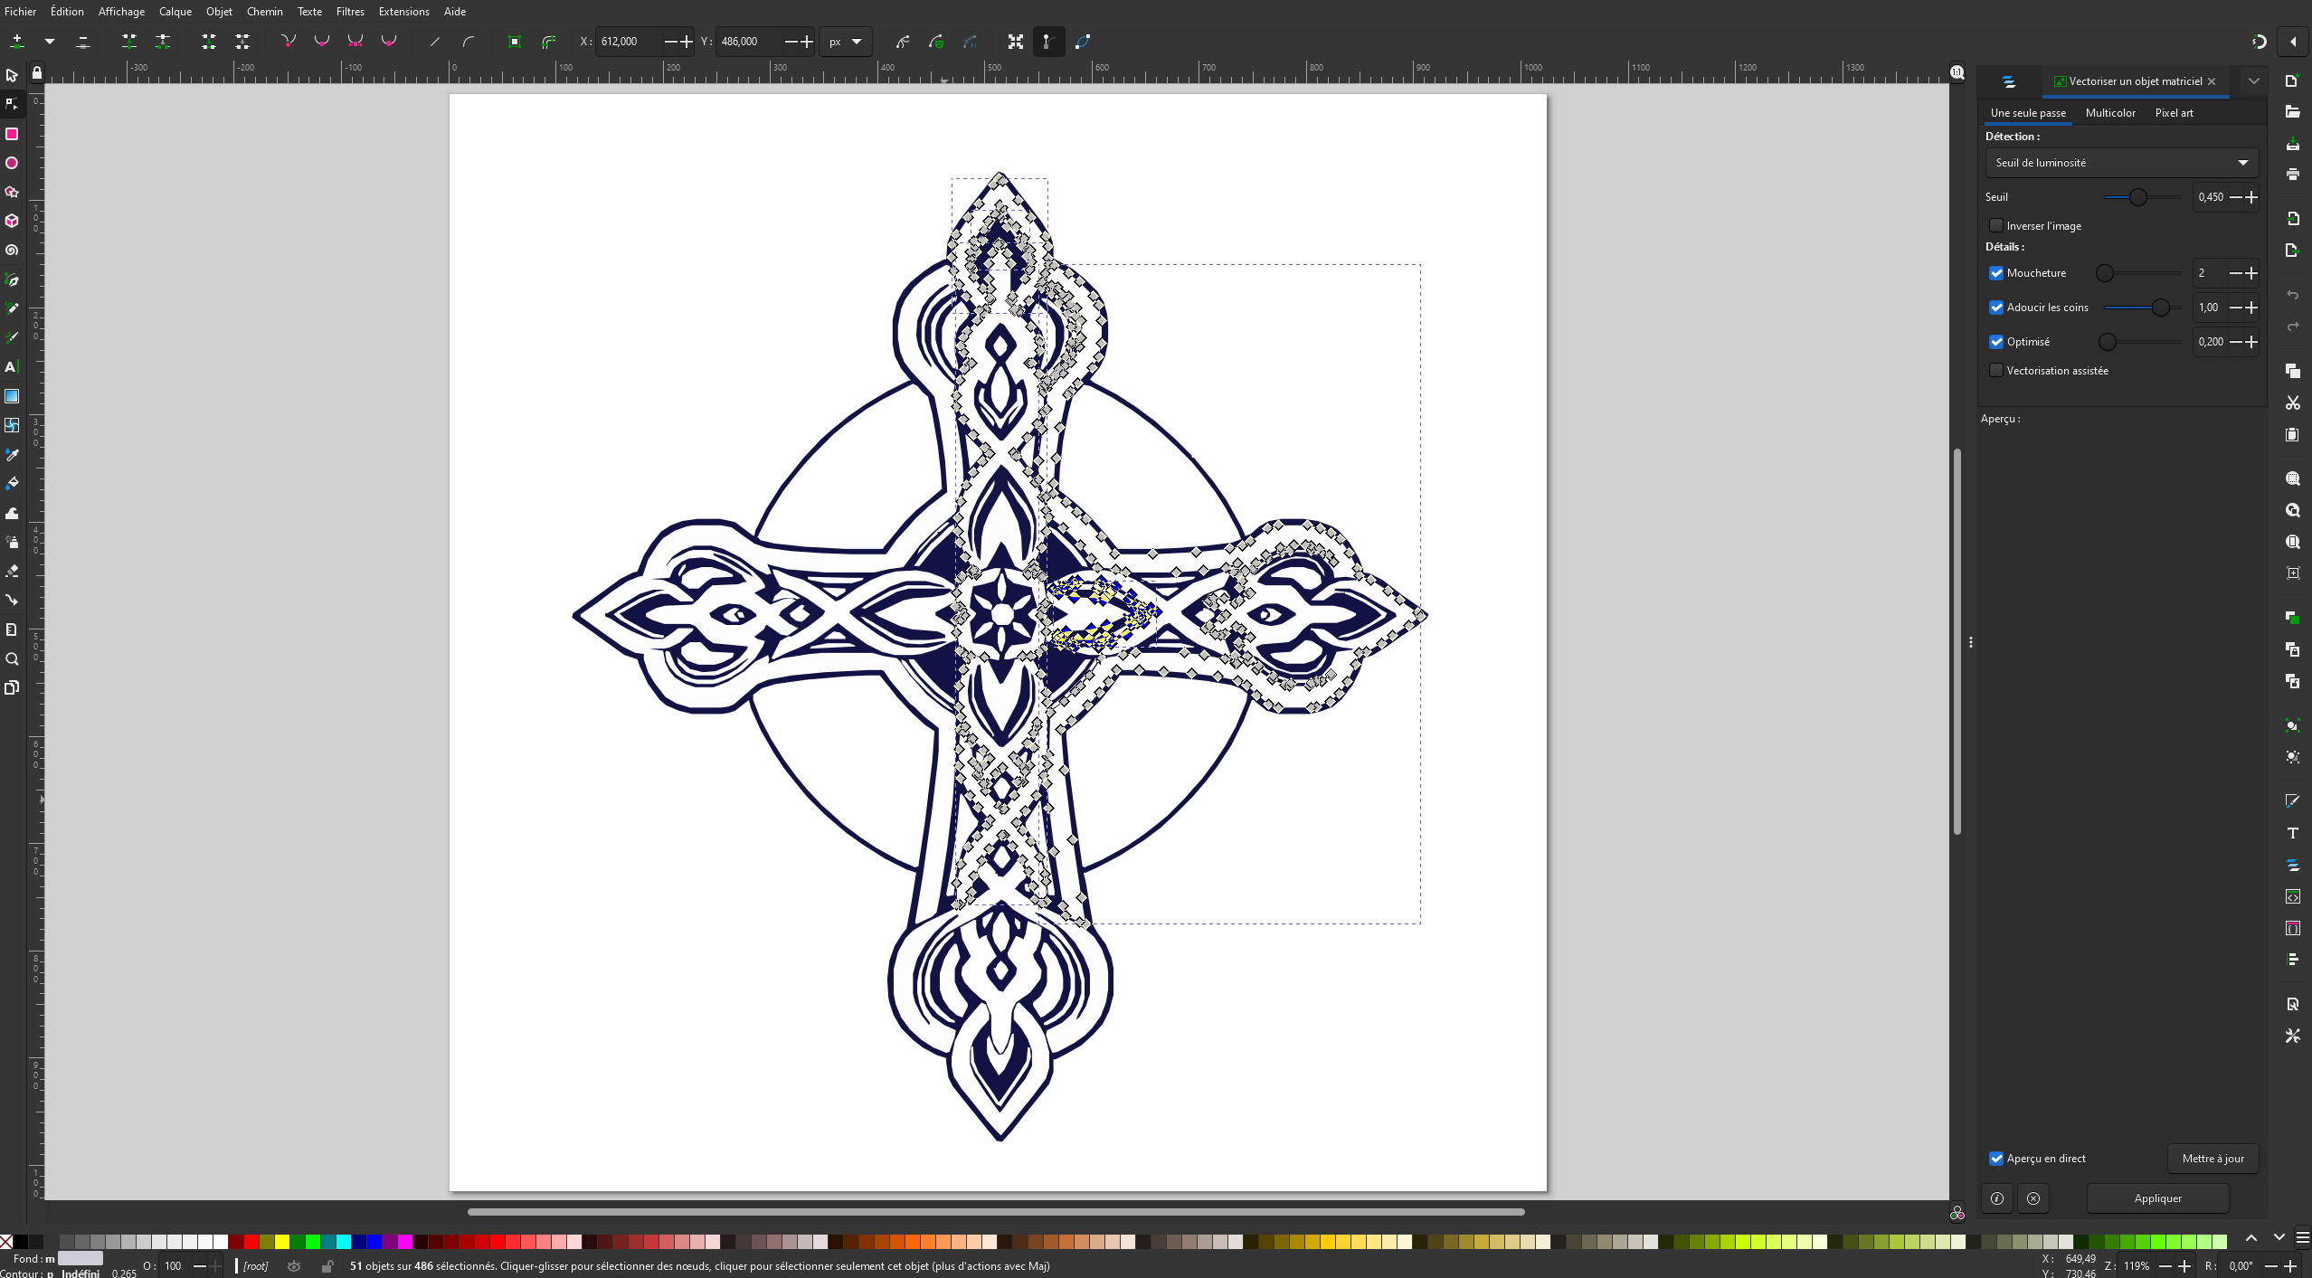
Task: Switch to the Multicolor tab
Action: click(x=2109, y=113)
